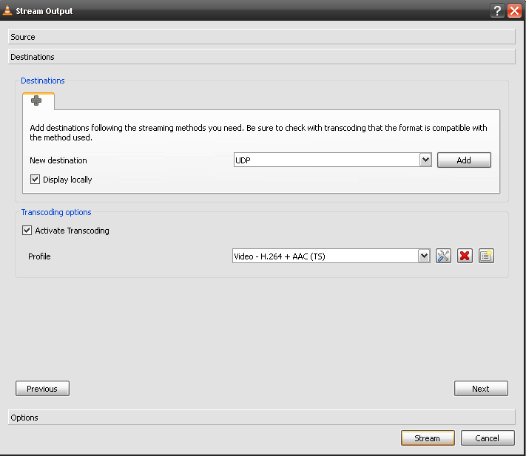Go to the Previous step
The width and height of the screenshot is (526, 456).
[x=42, y=389]
